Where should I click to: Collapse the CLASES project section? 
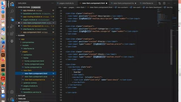36,35
